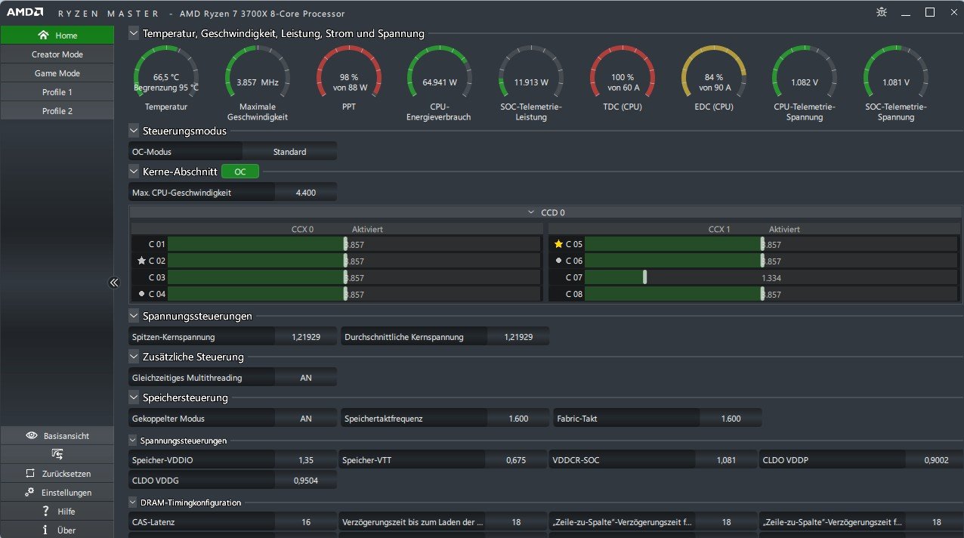Image resolution: width=964 pixels, height=538 pixels.
Task: Collapse Temperatur, Geschwindigkeit section
Action: pos(134,33)
